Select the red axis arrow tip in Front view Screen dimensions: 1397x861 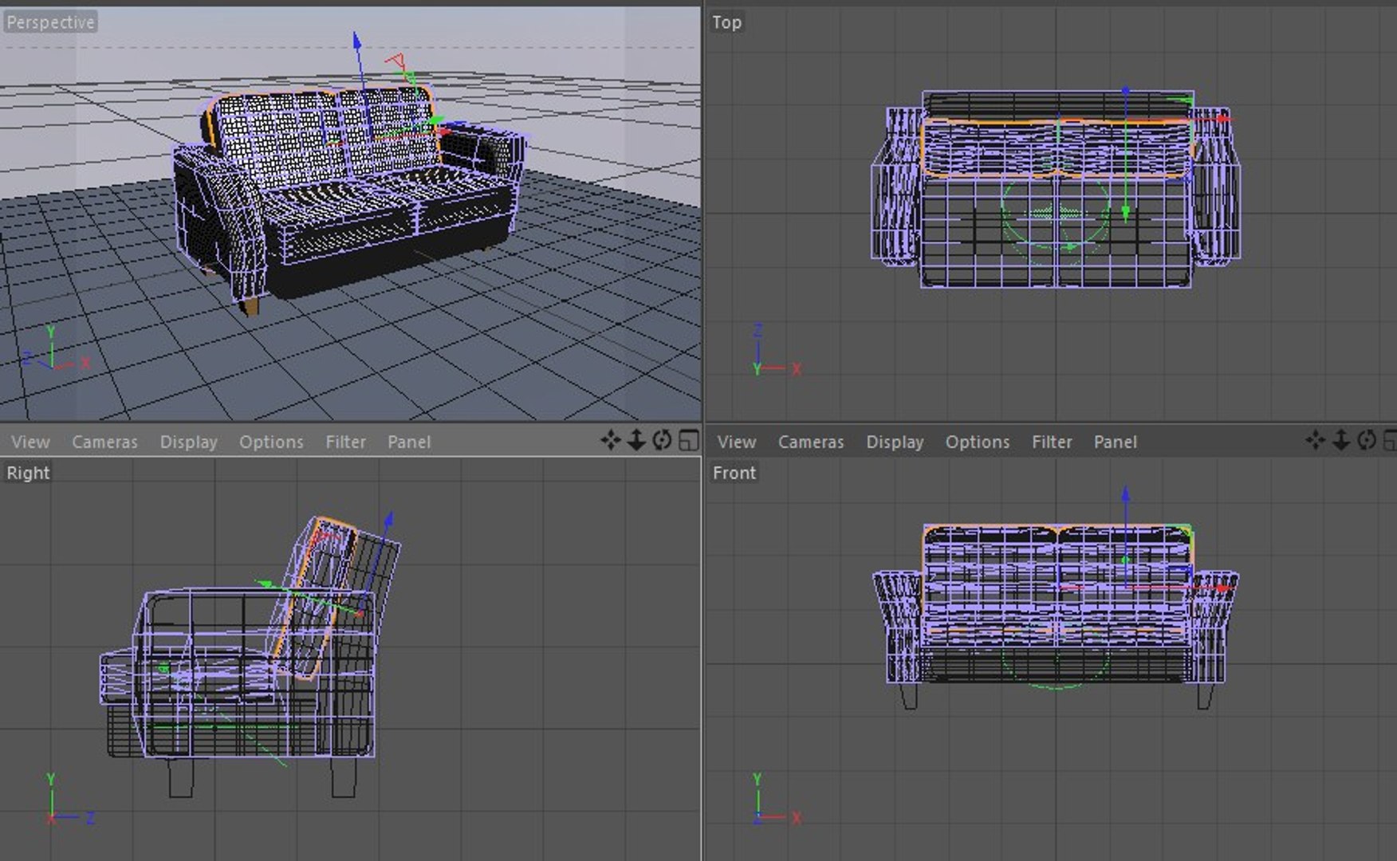pos(1223,588)
